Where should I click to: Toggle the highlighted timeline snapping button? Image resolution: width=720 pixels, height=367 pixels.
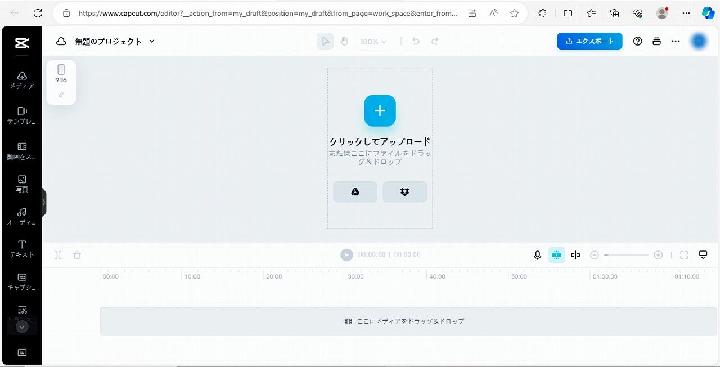[556, 255]
